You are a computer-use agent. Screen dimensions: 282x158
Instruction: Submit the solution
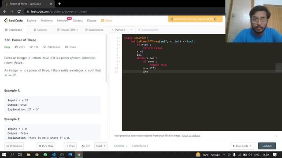[x=267, y=146]
